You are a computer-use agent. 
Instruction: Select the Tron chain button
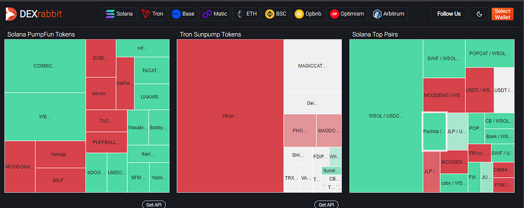click(x=152, y=14)
